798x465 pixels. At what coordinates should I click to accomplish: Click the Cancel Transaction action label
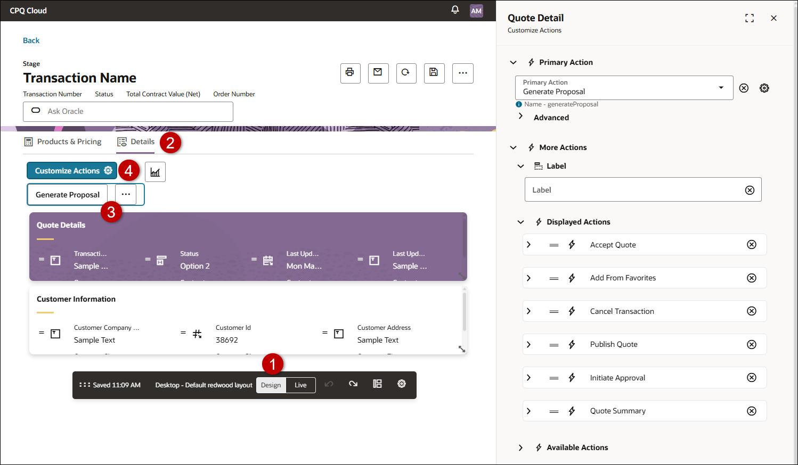point(622,311)
